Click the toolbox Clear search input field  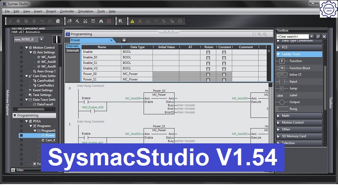(x=293, y=36)
